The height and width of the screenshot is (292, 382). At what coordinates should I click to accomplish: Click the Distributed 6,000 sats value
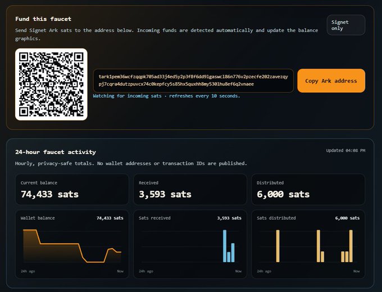pos(283,195)
